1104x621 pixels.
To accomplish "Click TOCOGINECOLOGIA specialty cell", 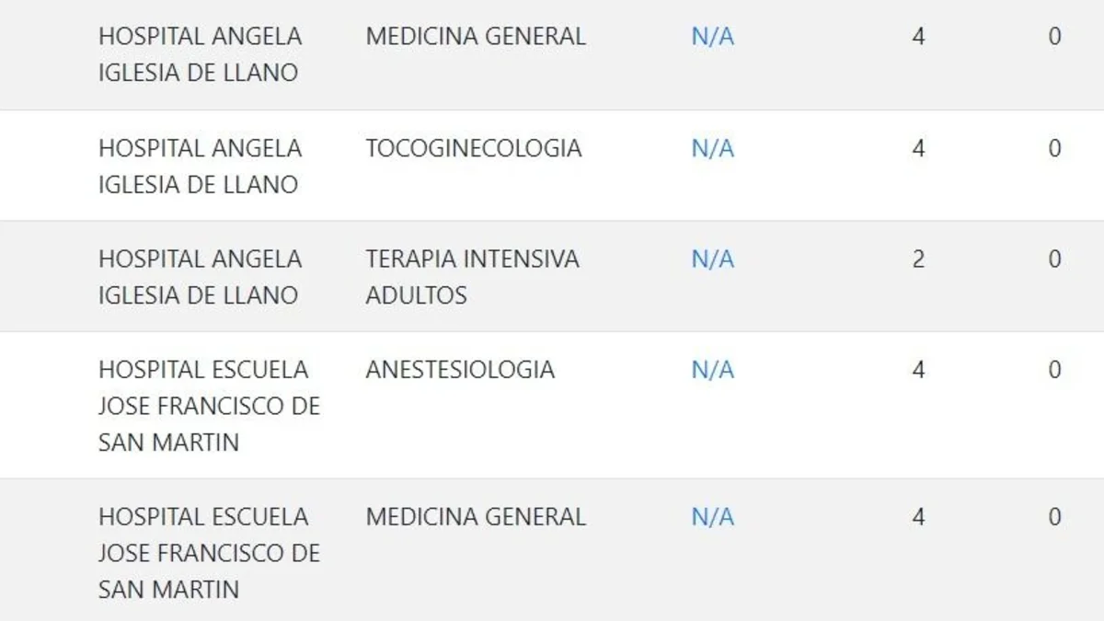I will coord(474,148).
